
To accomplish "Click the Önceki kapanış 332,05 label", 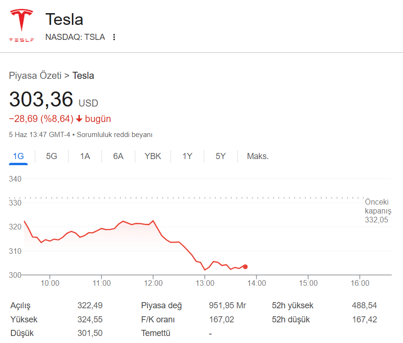I will pyautogui.click(x=378, y=211).
